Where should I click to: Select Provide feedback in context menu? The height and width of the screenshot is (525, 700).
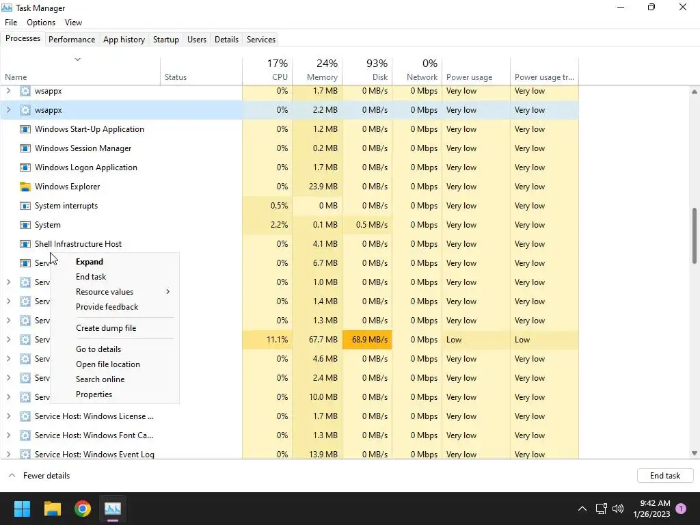click(x=115, y=307)
